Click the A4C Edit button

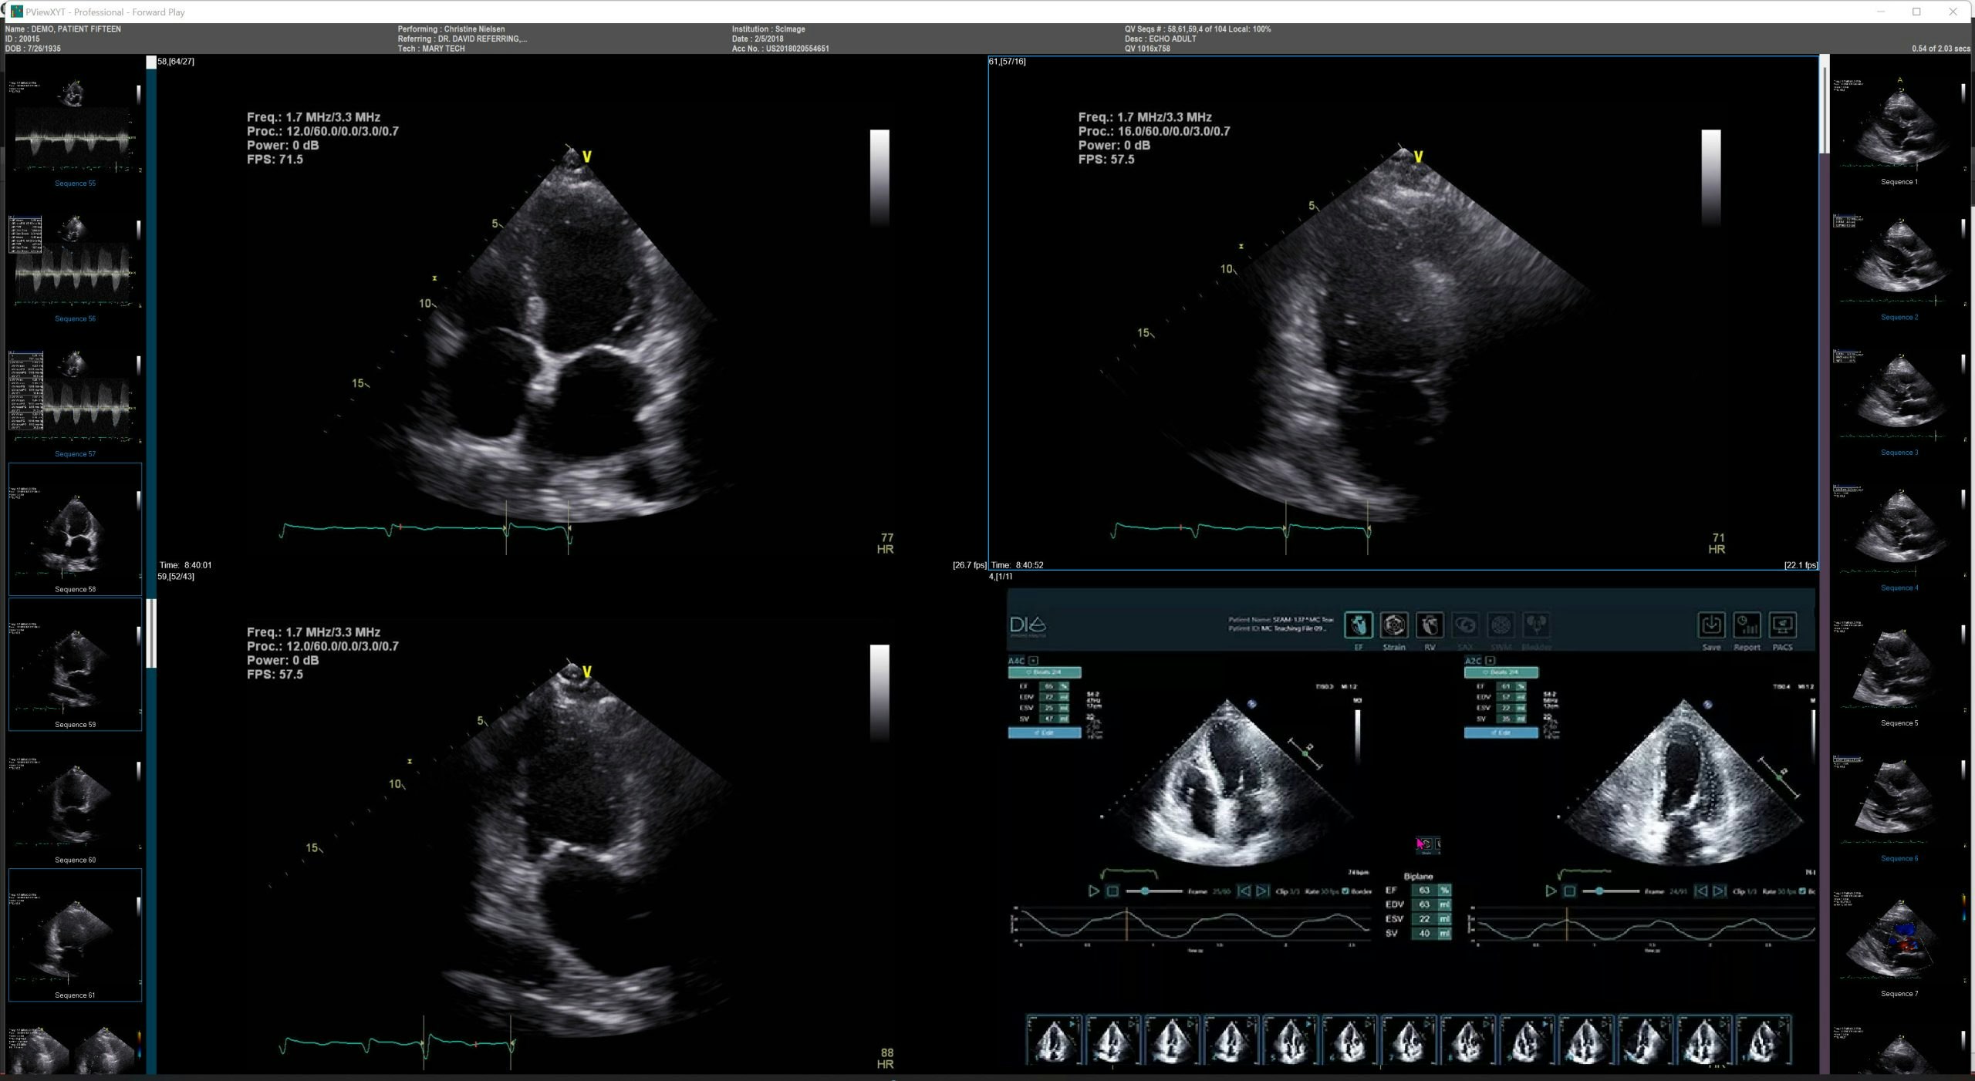point(1045,733)
